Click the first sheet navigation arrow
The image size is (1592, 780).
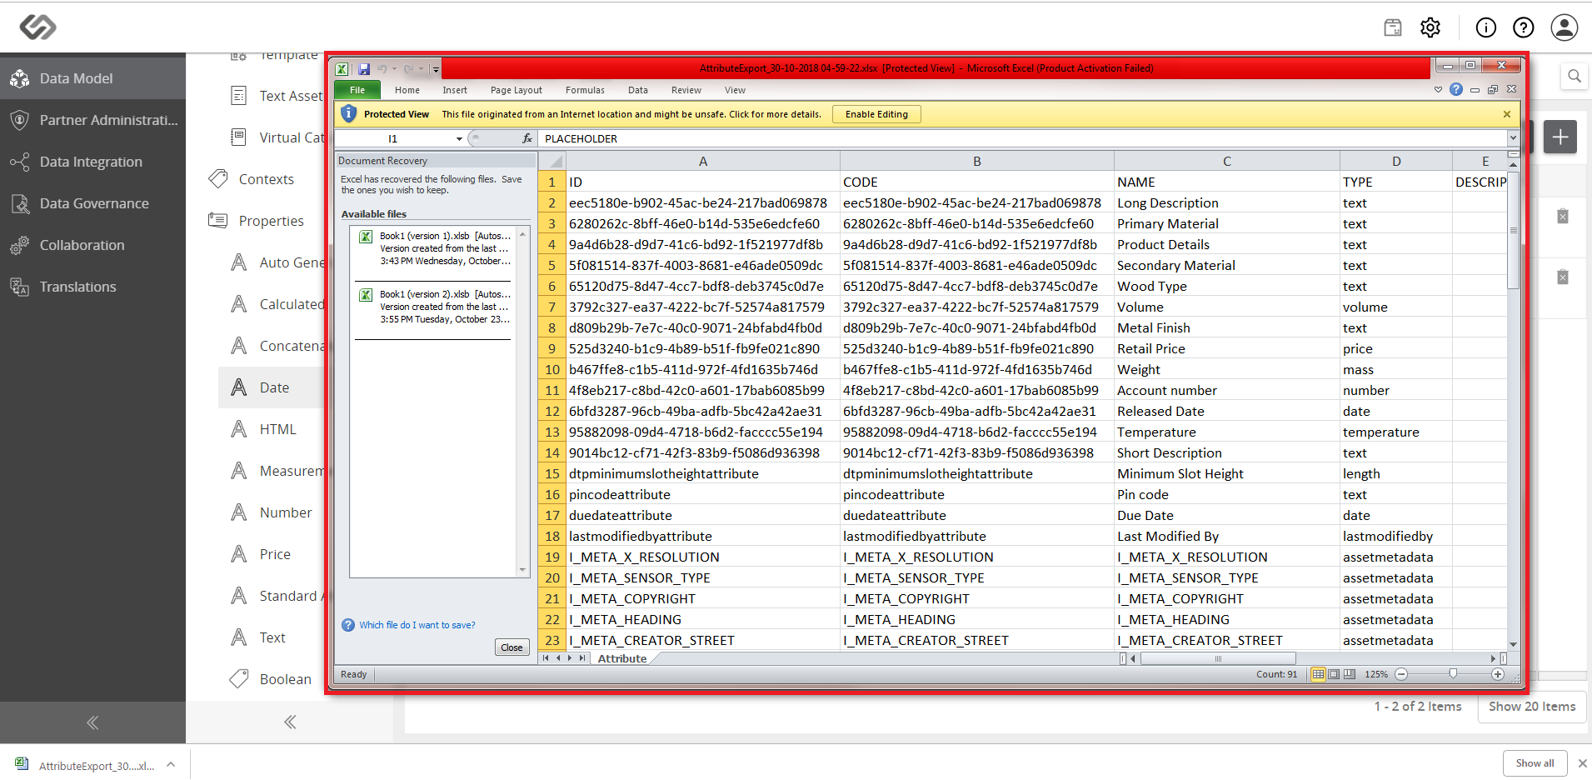point(546,658)
